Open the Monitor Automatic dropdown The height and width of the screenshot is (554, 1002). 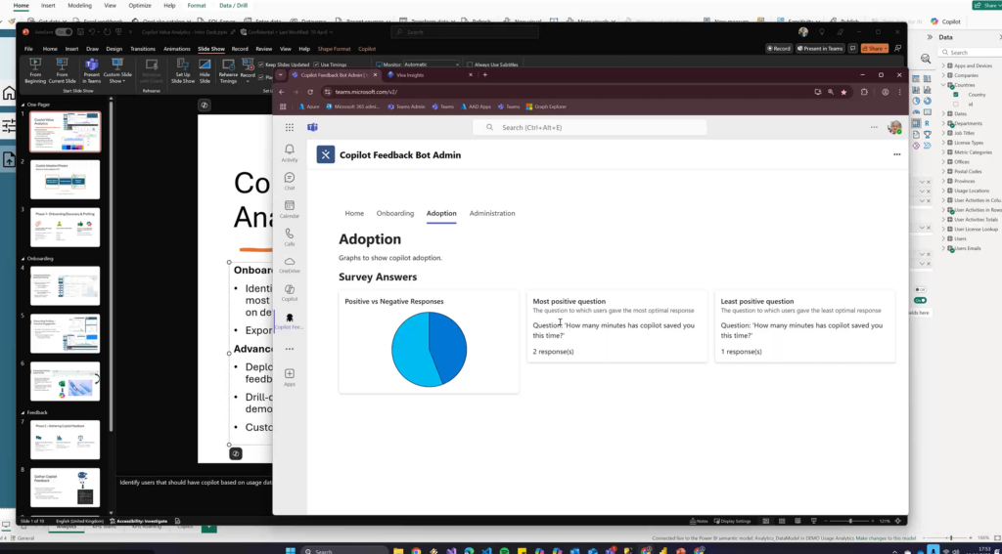(432, 64)
